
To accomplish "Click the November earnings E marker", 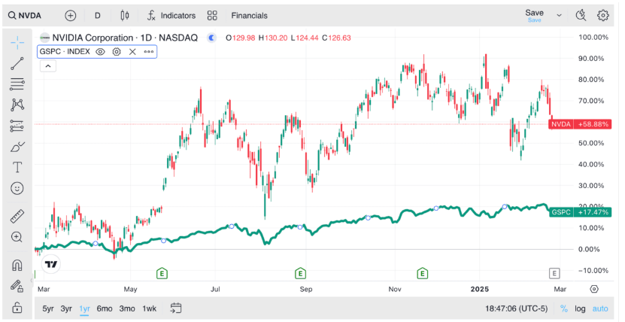I will (x=422, y=273).
